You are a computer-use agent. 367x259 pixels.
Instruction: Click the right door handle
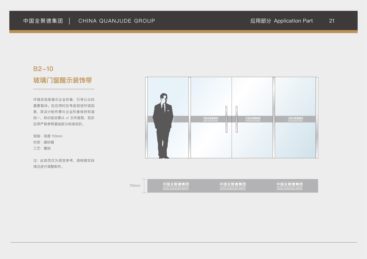point(236,119)
